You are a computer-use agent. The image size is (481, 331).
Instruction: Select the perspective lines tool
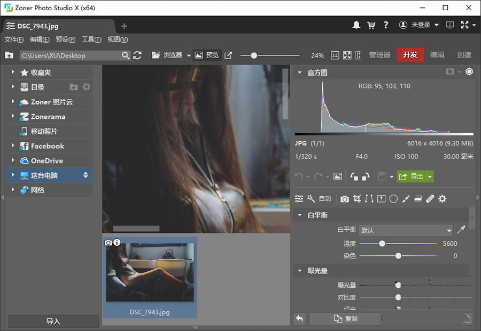coord(369,199)
